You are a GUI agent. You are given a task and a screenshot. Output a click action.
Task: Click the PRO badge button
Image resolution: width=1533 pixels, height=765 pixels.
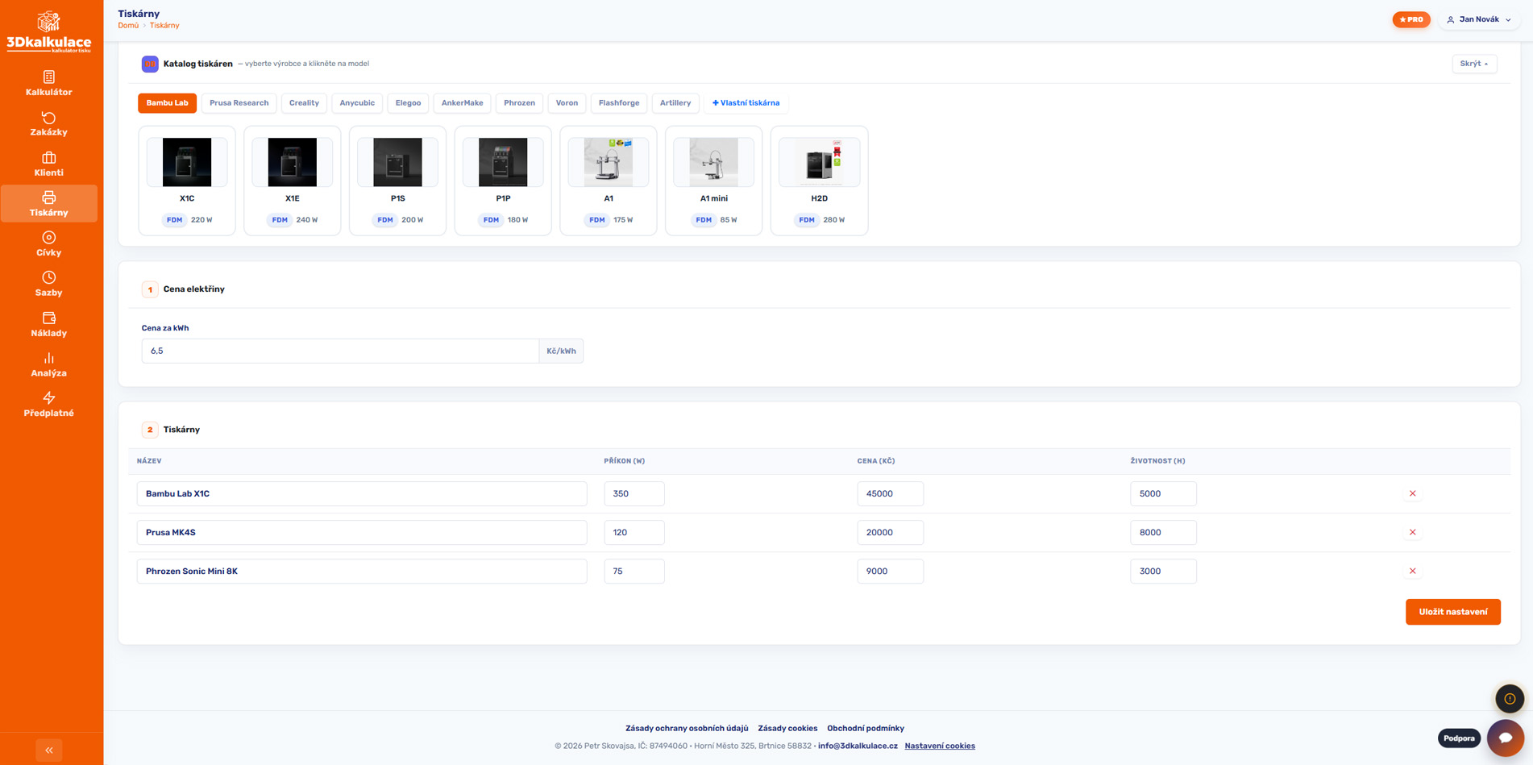point(1411,19)
